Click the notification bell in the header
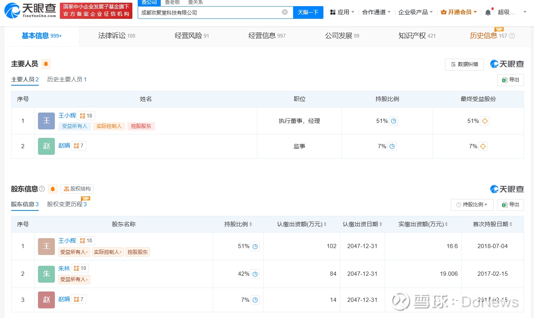Image resolution: width=534 pixels, height=318 pixels. click(x=488, y=12)
